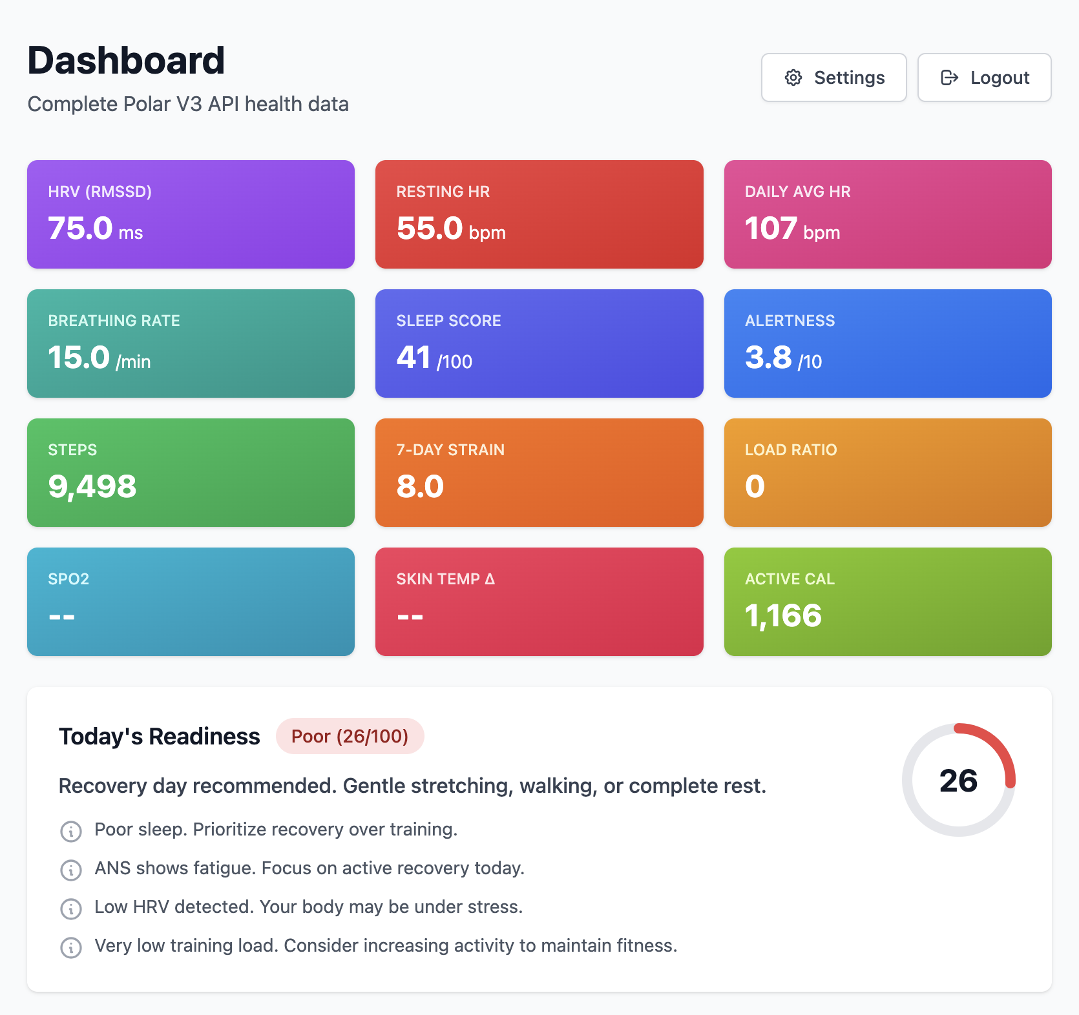Open the SPO2 metric card
Image resolution: width=1079 pixels, height=1015 pixels.
(190, 601)
